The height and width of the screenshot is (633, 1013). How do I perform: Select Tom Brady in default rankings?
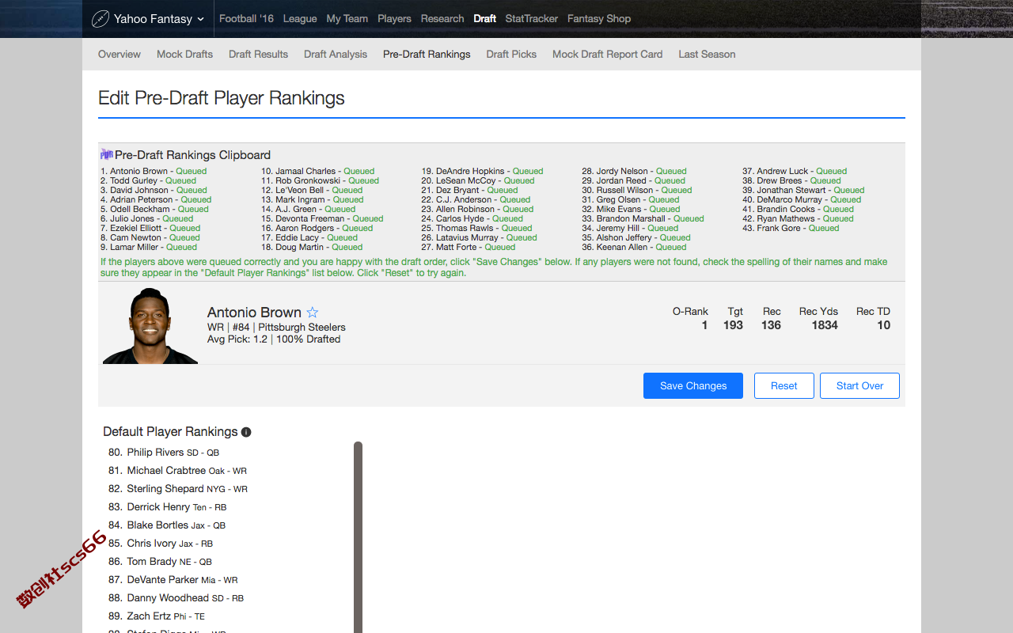(160, 562)
